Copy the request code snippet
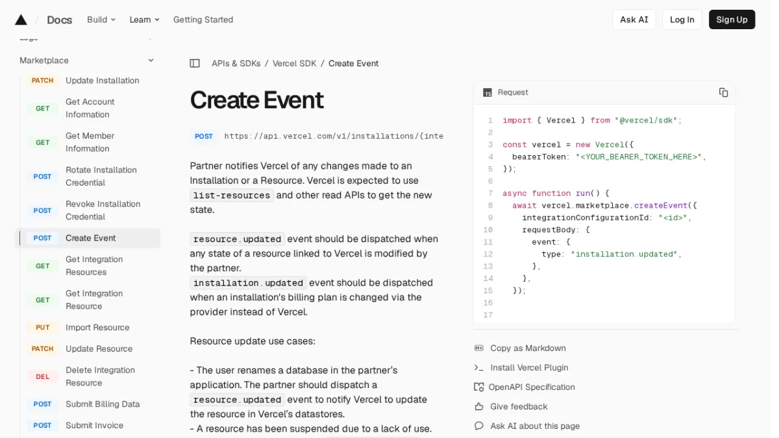This screenshot has height=438, width=779. tap(723, 93)
